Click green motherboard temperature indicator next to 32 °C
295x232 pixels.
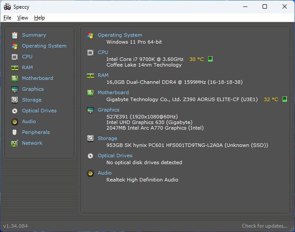click(285, 99)
